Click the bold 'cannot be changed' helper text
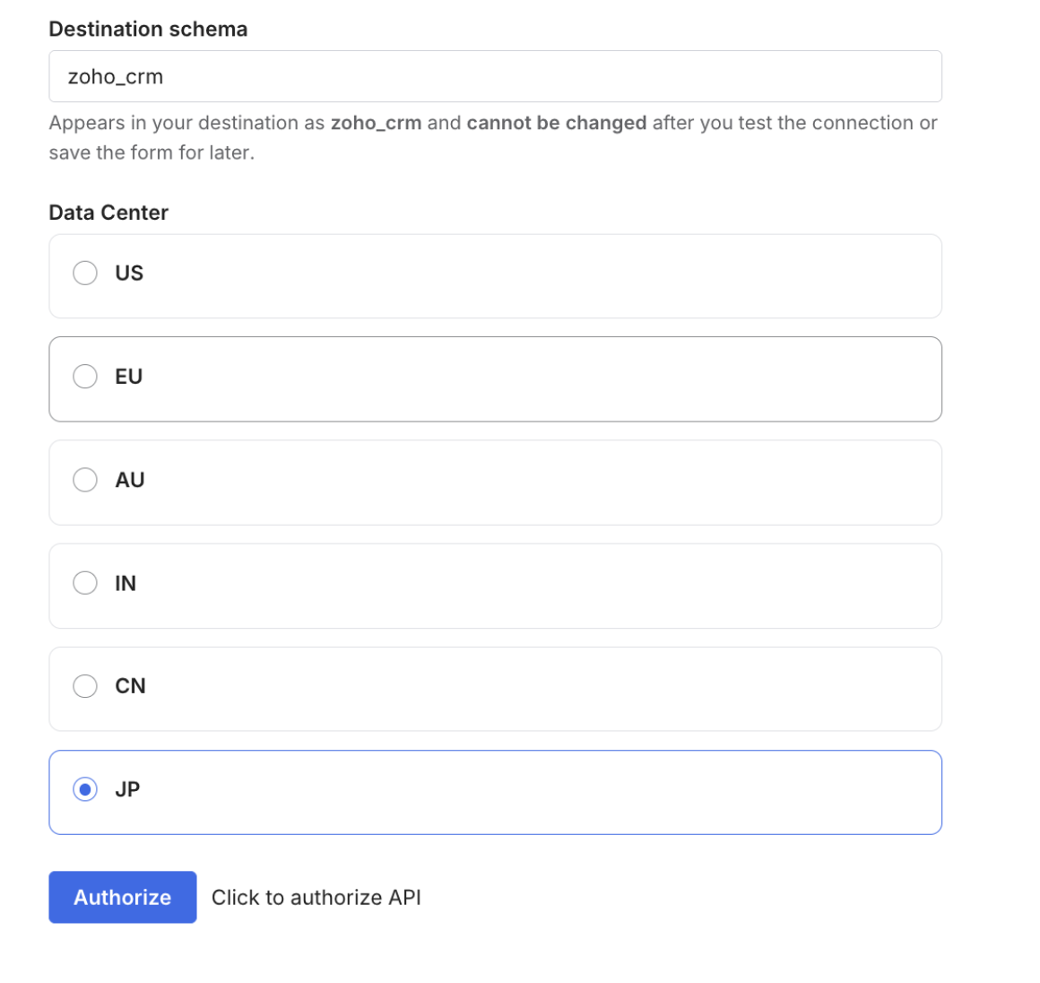1040x983 pixels. (x=557, y=123)
